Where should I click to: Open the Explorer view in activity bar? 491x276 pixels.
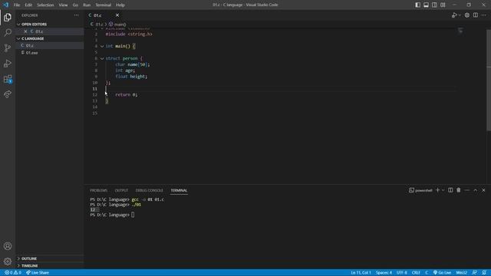point(8,17)
